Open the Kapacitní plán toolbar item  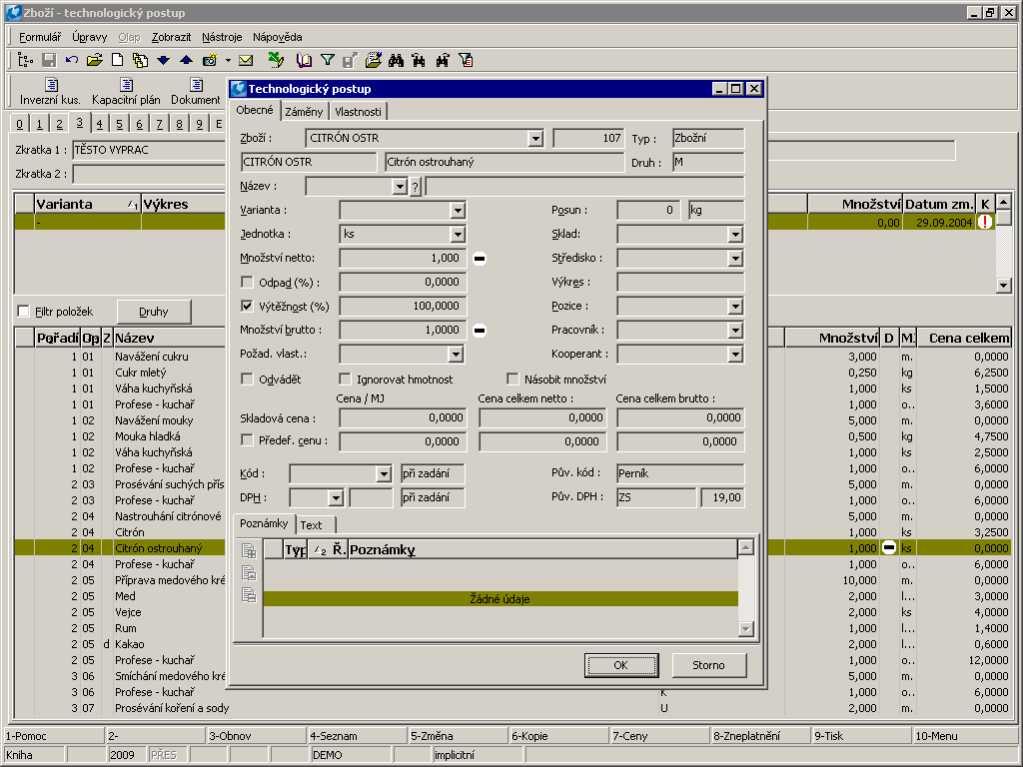pos(126,91)
